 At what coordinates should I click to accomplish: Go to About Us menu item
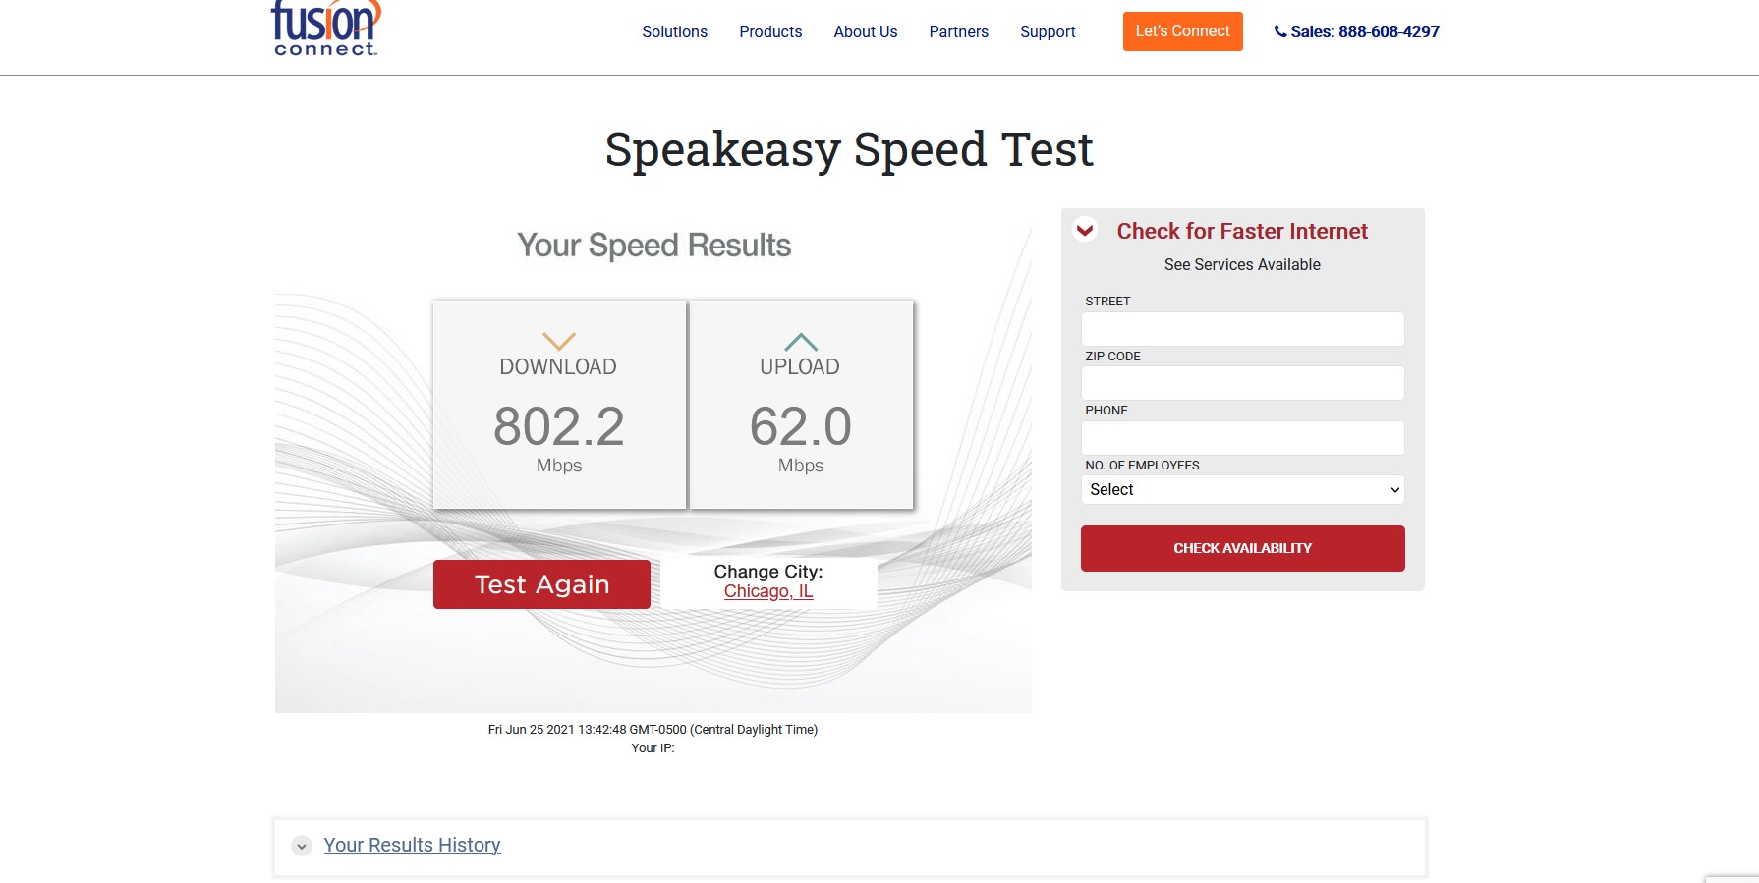[x=865, y=31]
